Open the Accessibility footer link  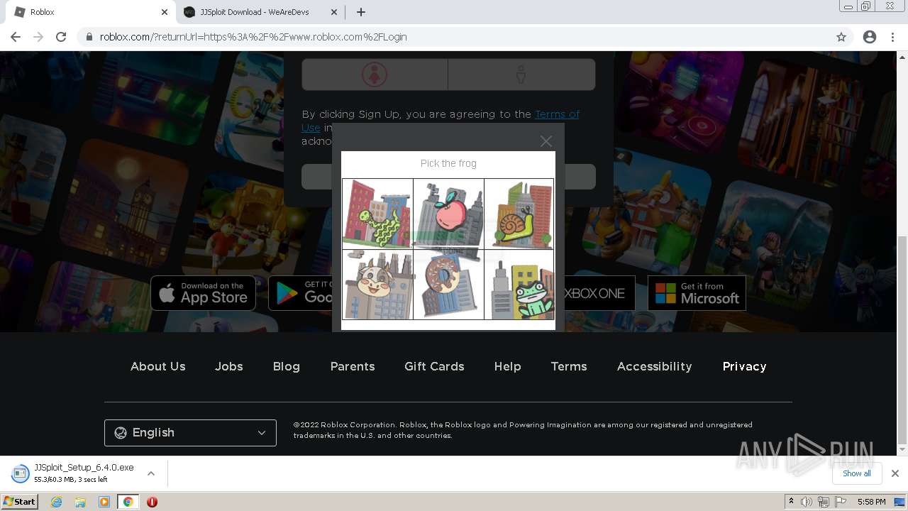click(x=654, y=366)
